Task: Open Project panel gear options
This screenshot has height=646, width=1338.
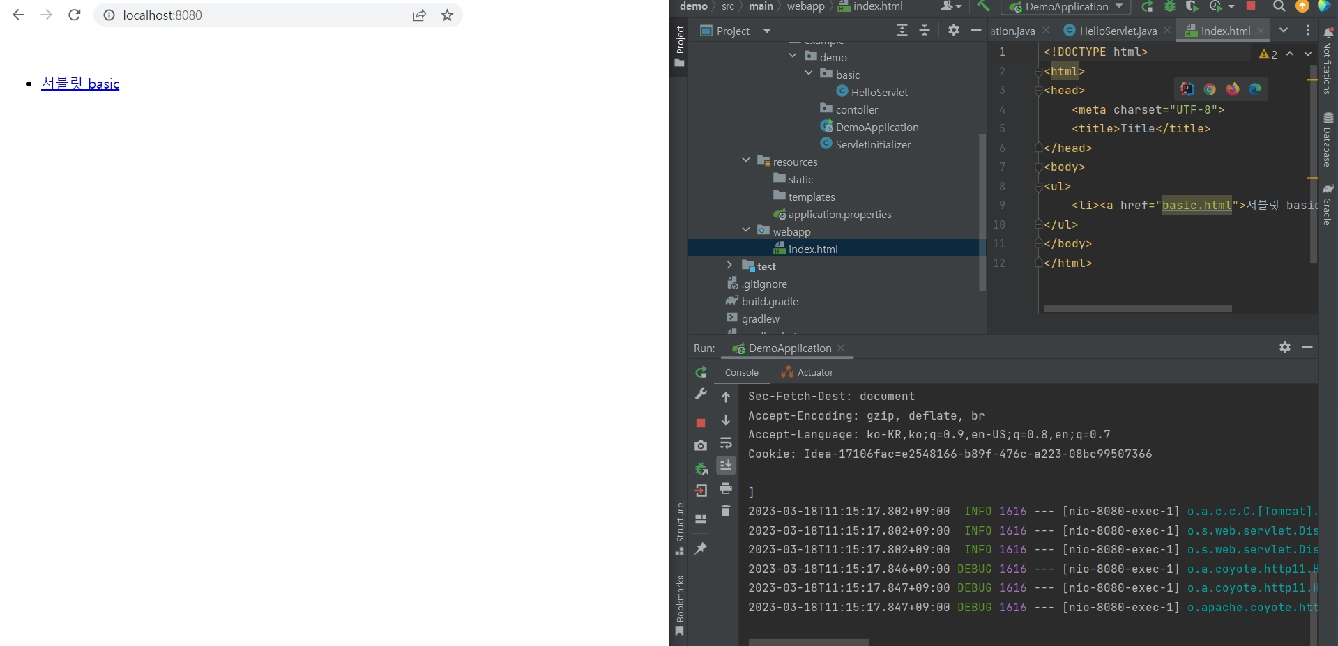Action: pos(954,30)
